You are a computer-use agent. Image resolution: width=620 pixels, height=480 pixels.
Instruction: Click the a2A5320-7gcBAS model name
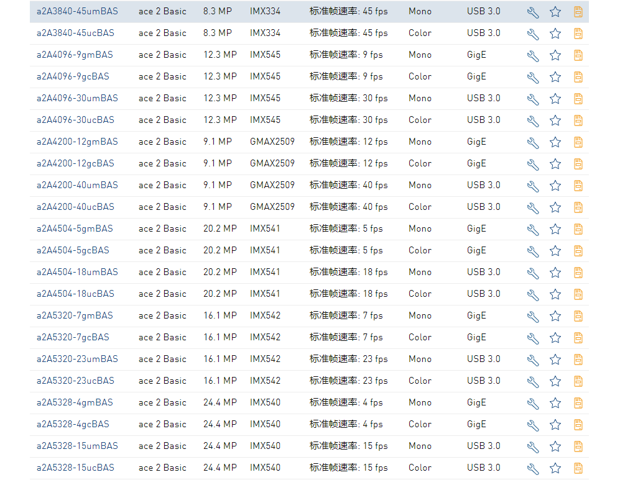(x=73, y=337)
